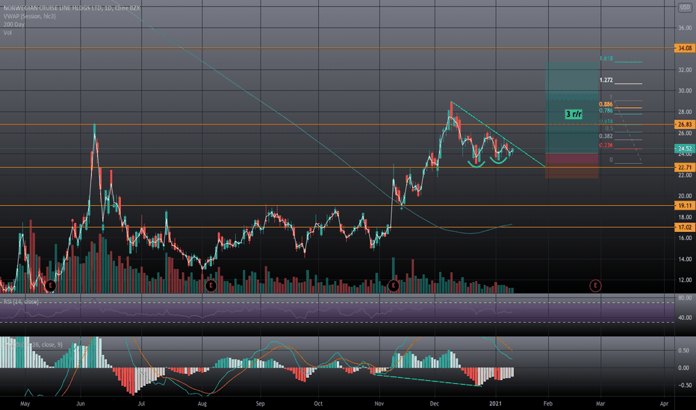Click the 1.272 Fibonacci level label
Image resolution: width=696 pixels, height=410 pixels.
[606, 81]
